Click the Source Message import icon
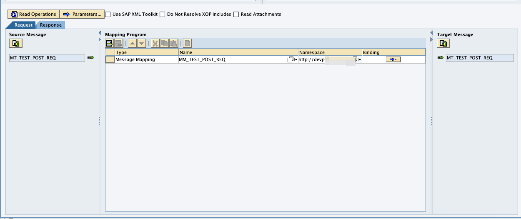The height and width of the screenshot is (219, 521). (x=15, y=43)
